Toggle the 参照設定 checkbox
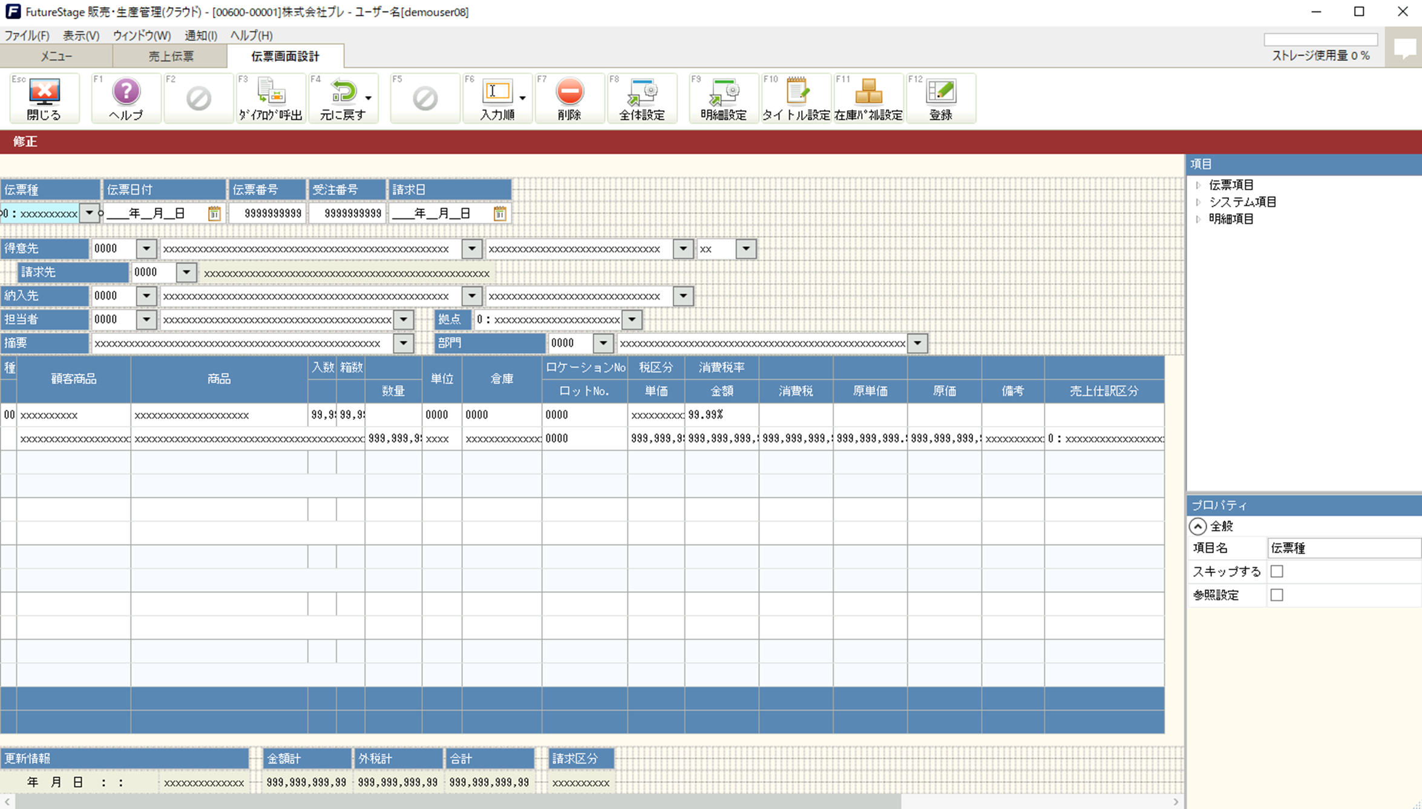This screenshot has width=1422, height=809. coord(1277,595)
